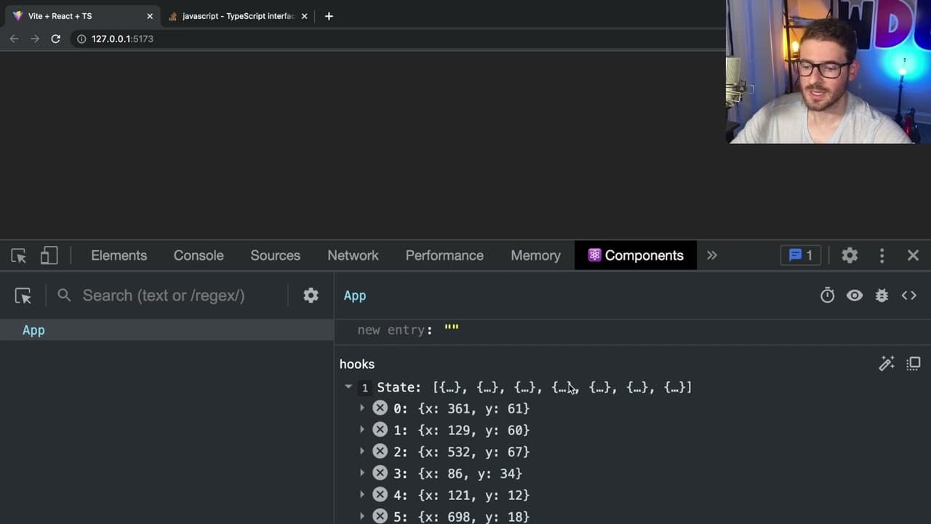Delete state entry 4 with X icon

(380, 495)
